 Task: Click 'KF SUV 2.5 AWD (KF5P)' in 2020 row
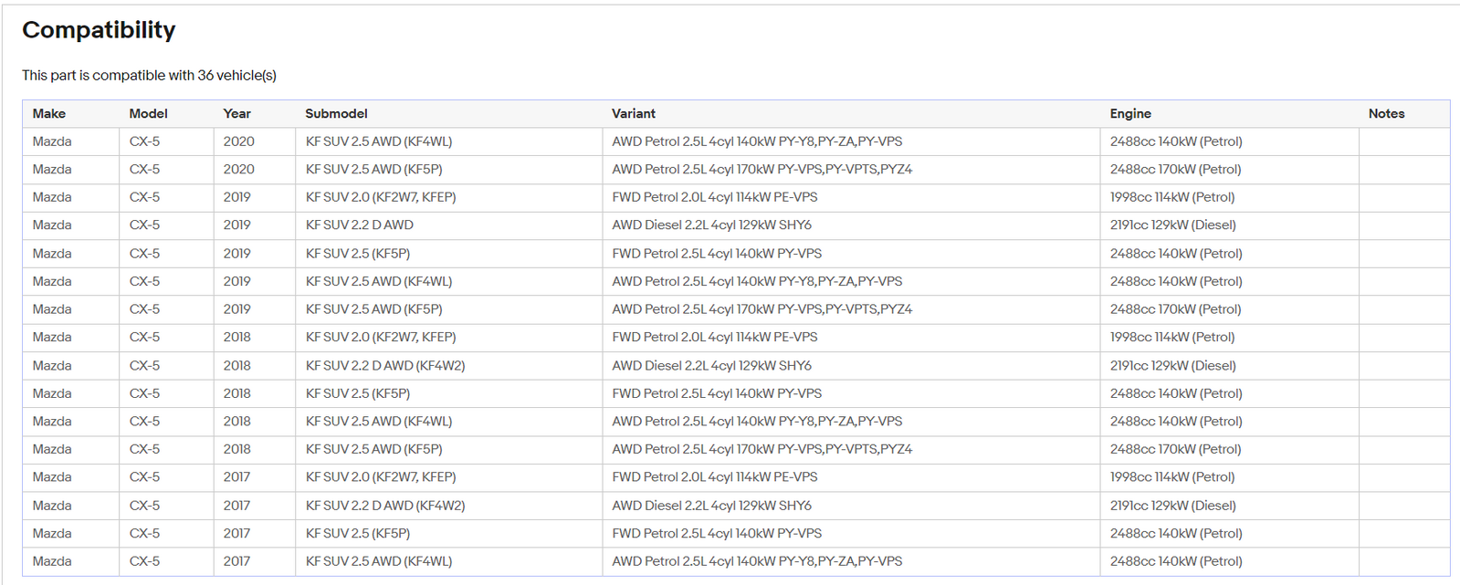[373, 170]
